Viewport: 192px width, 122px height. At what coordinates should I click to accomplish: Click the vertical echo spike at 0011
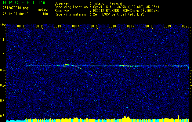26,59
